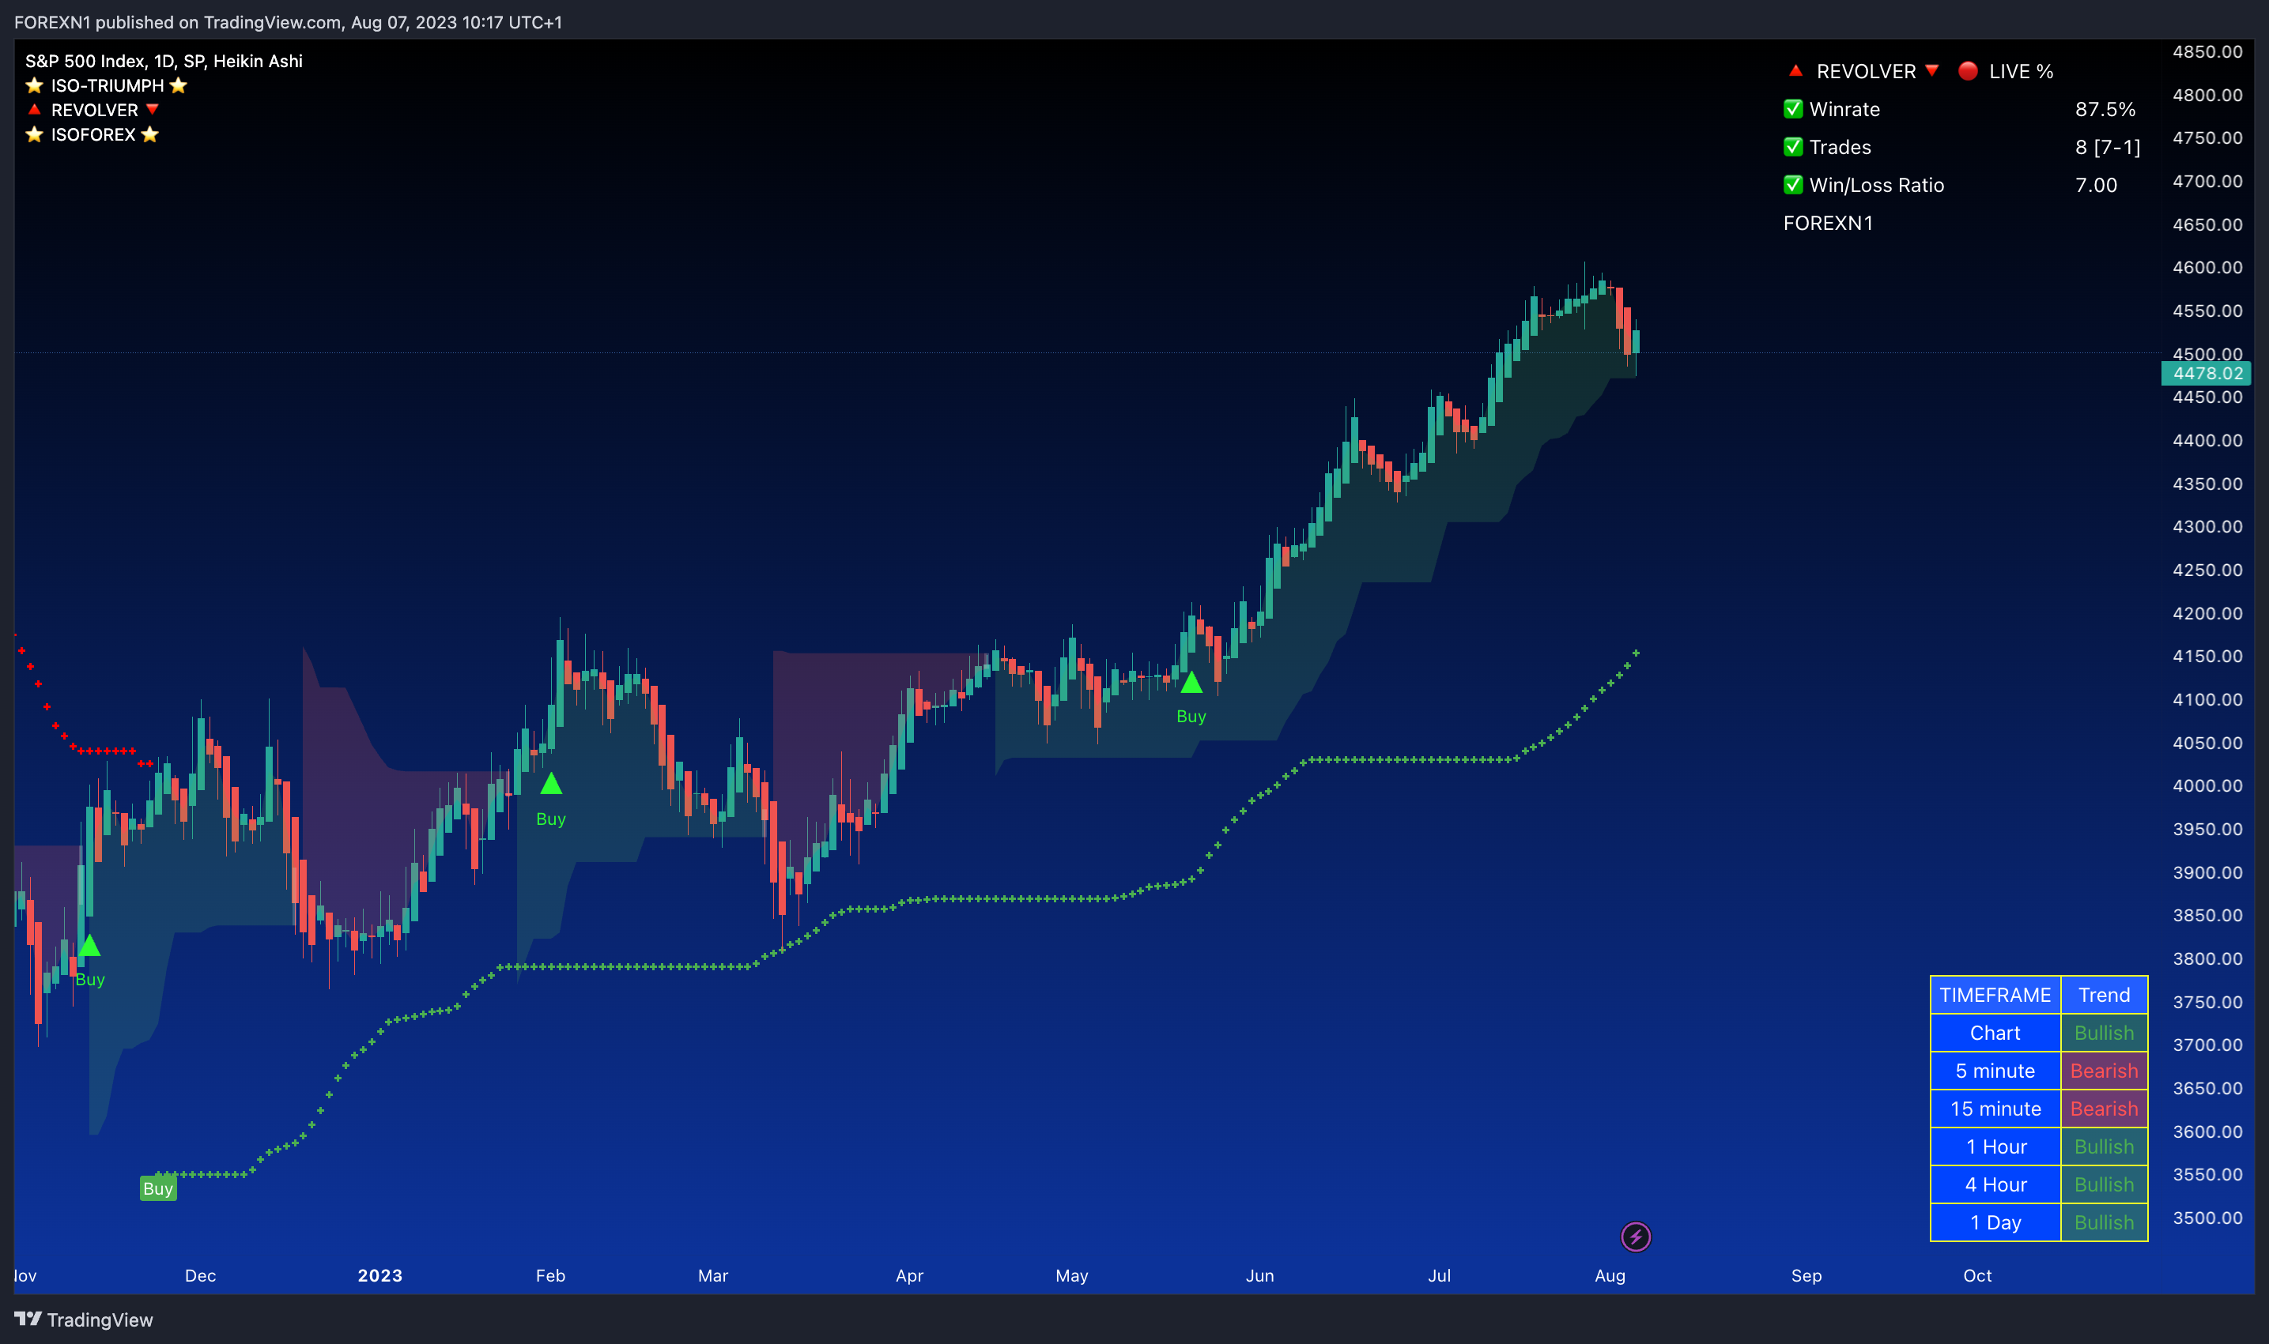Click the LIVE % label in stats panel
This screenshot has width=2269, height=1344.
[2021, 70]
